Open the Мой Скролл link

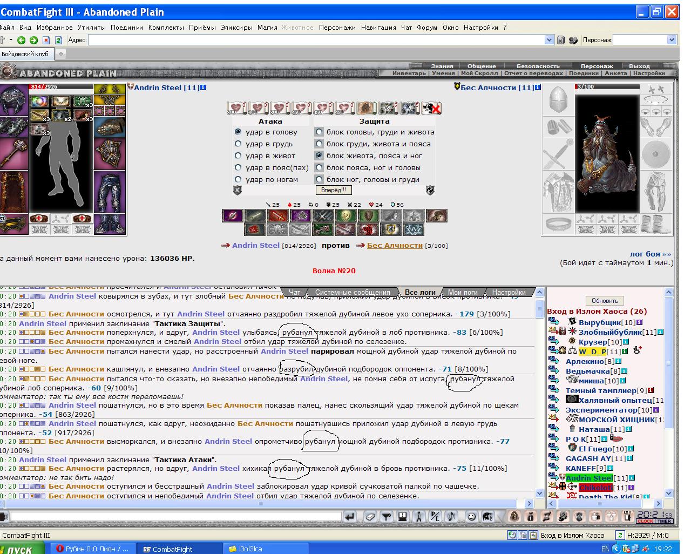coord(480,73)
